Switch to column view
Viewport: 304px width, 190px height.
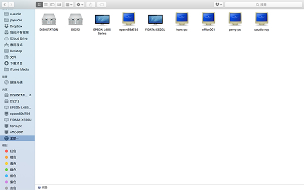(x=52, y=5)
